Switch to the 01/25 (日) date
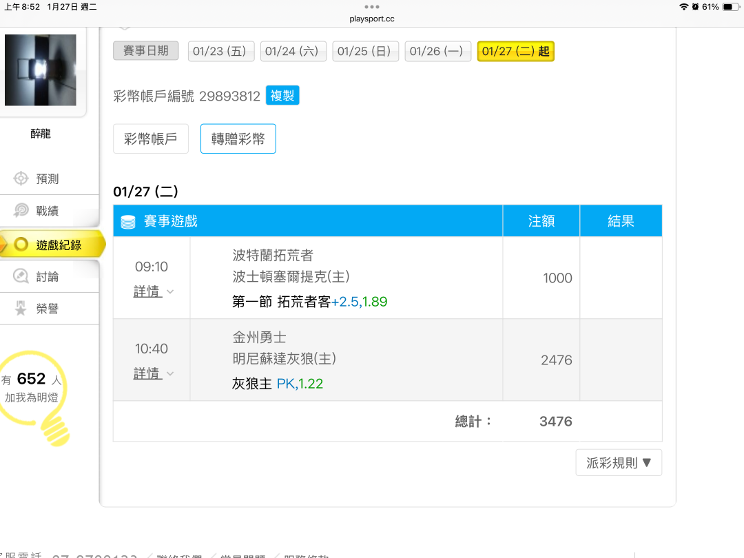744x558 pixels. 365,52
